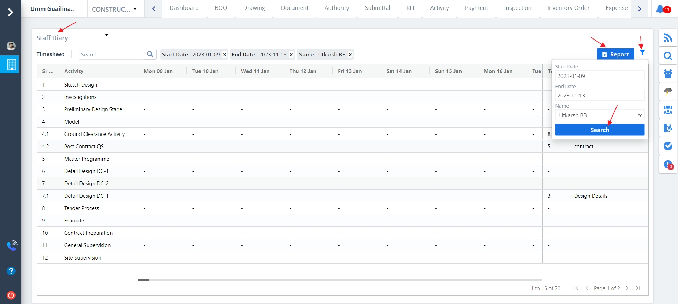The width and height of the screenshot is (678, 304).
Task: Open the CONSTRUC... project type dropdown
Action: [114, 9]
